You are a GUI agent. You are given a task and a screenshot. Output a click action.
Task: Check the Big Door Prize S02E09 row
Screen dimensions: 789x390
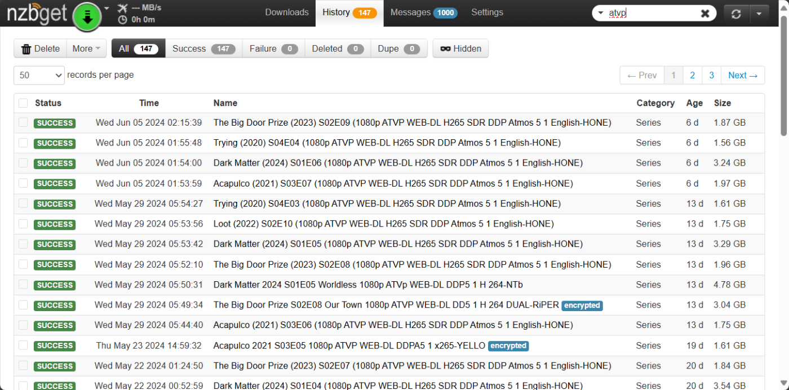tap(23, 122)
